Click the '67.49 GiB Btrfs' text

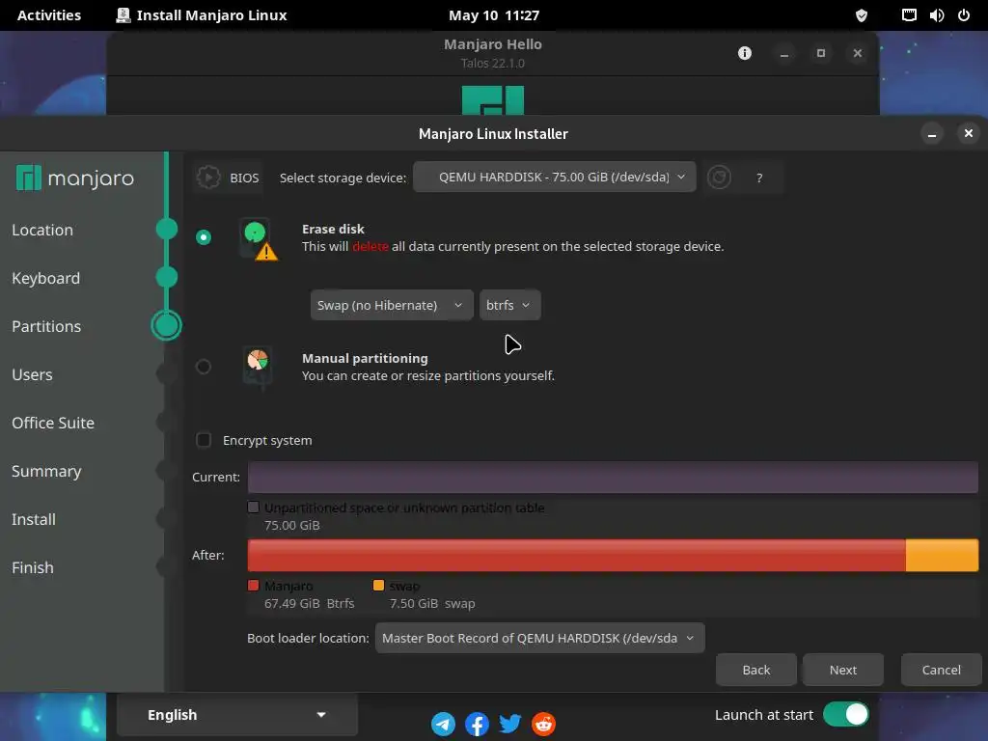(x=310, y=604)
